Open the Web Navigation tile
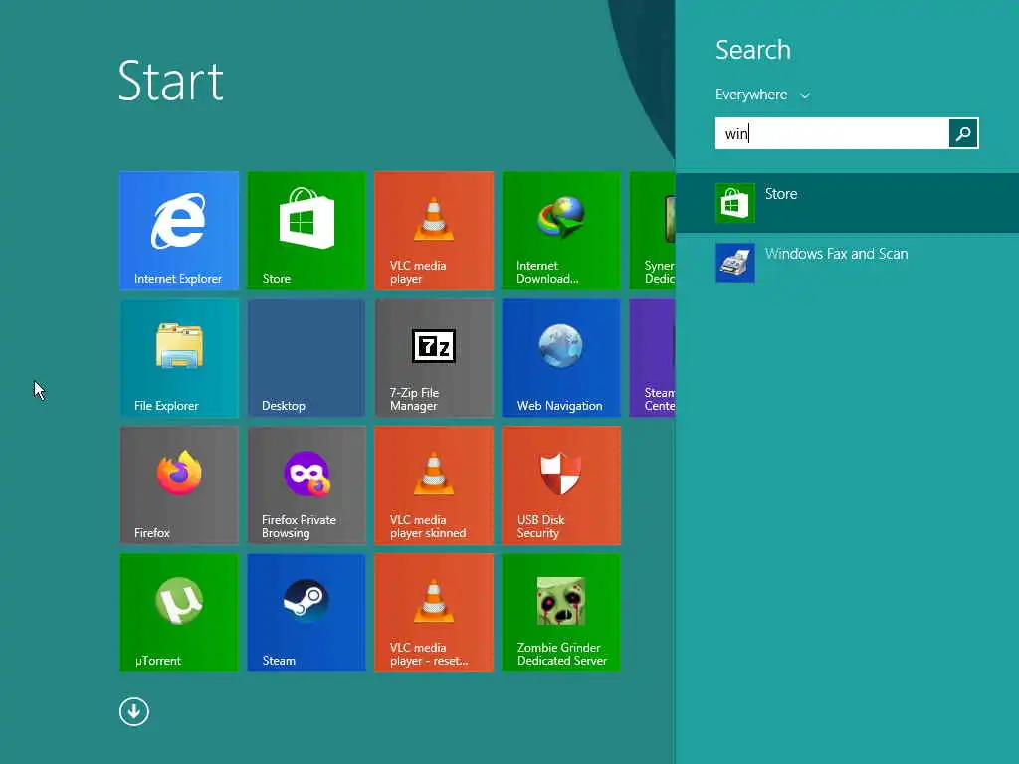1019x764 pixels. click(561, 357)
